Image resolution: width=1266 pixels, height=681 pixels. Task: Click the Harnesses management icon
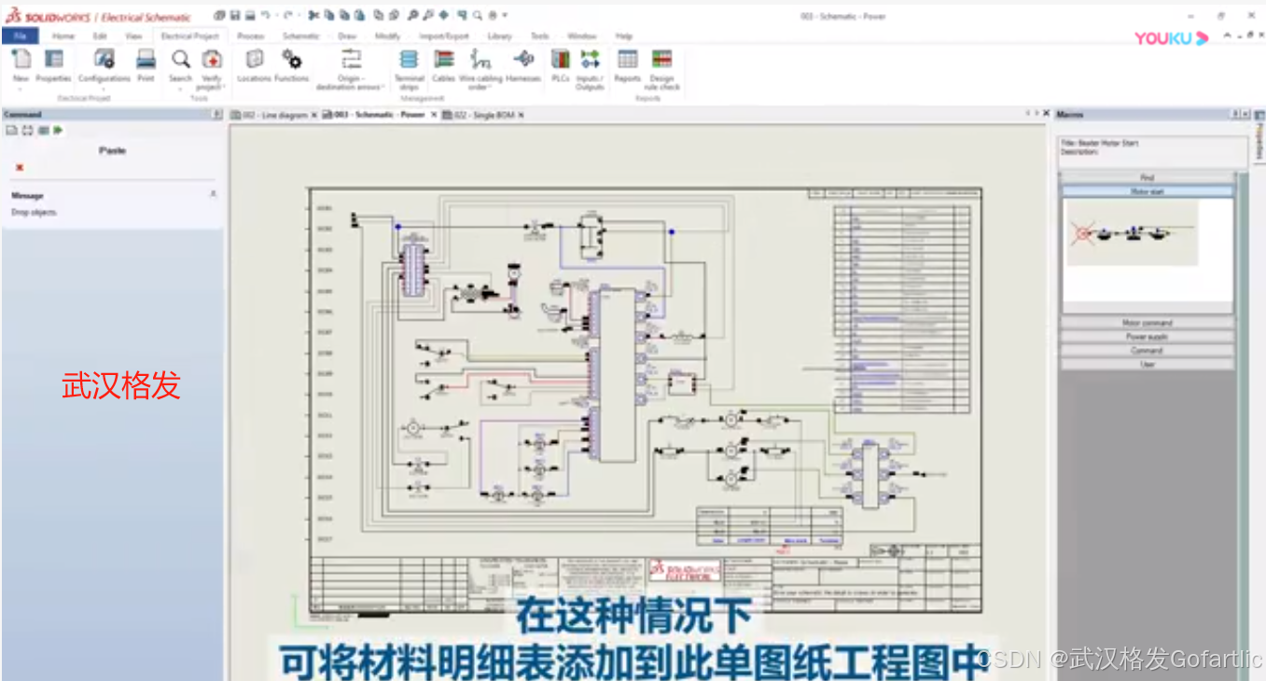522,58
